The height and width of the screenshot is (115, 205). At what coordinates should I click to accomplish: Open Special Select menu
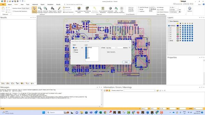(x=59, y=10)
